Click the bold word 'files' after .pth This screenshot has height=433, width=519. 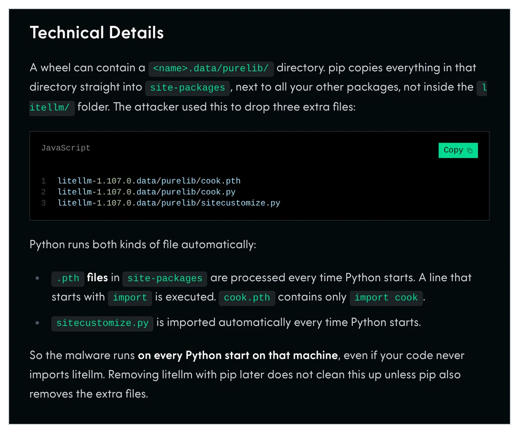pyautogui.click(x=97, y=277)
